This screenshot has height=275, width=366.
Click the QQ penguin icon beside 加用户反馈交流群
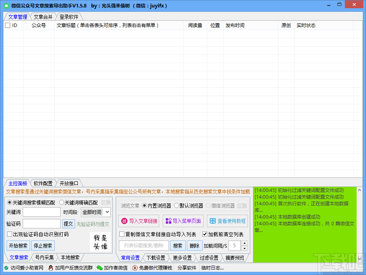point(51,268)
